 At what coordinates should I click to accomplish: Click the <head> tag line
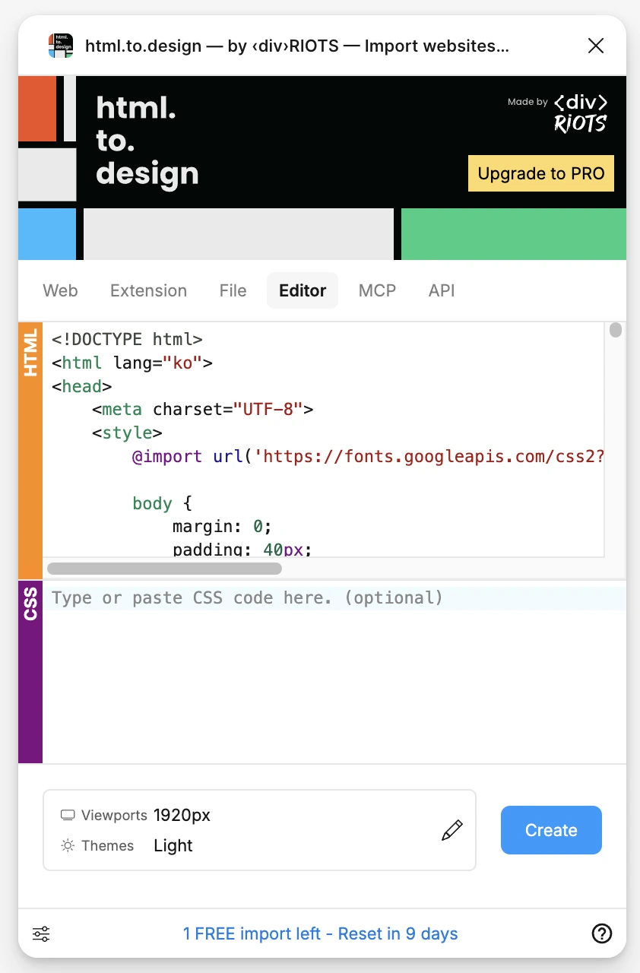click(82, 386)
